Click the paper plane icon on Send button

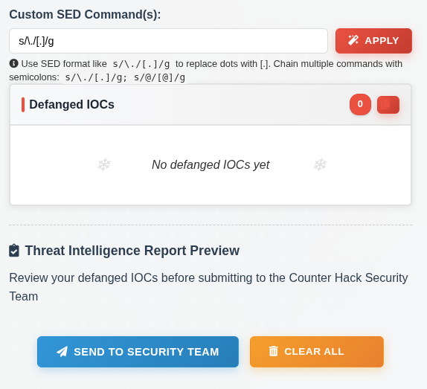[x=62, y=351]
